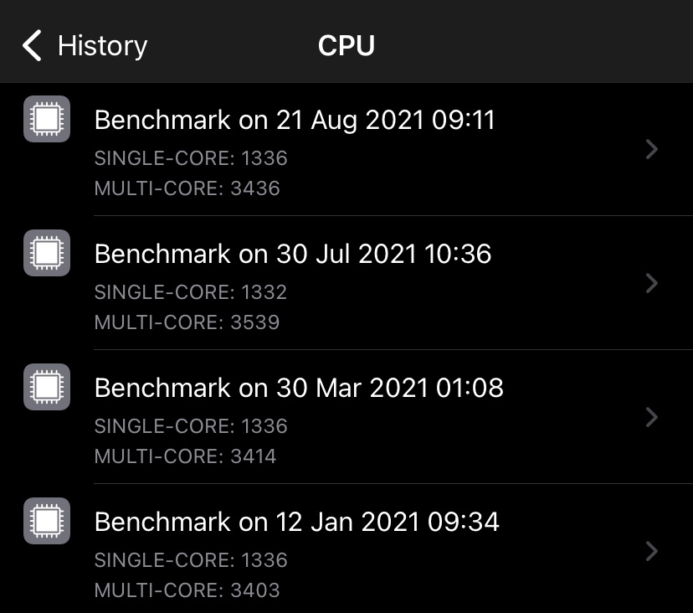Select the multi-core 3539 score line
Viewport: 693px width, 613px height.
[187, 322]
